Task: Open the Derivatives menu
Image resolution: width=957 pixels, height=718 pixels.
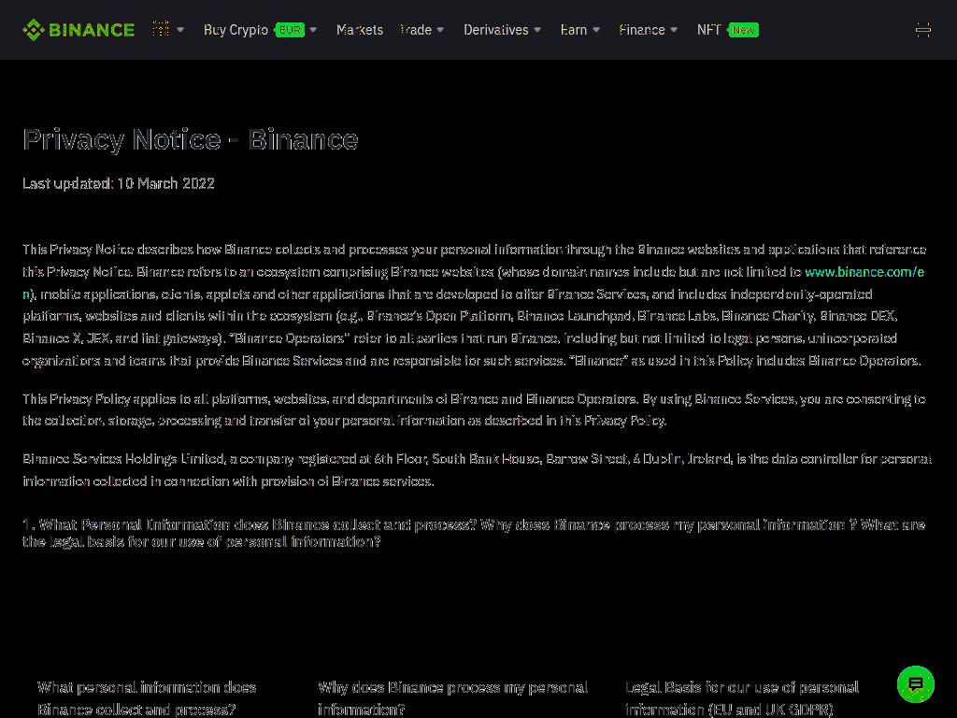Action: pyautogui.click(x=495, y=29)
